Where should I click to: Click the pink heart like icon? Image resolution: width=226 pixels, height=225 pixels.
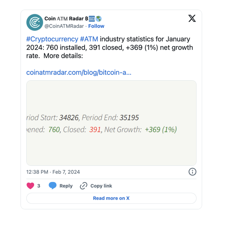[x=30, y=186]
